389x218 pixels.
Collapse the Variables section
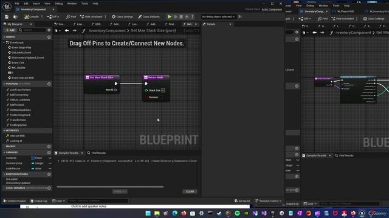4,153
